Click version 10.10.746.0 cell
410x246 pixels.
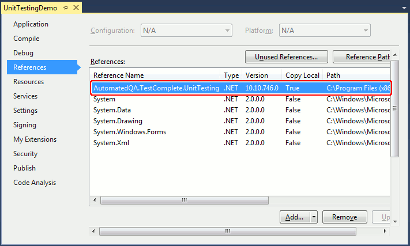pyautogui.click(x=262, y=88)
